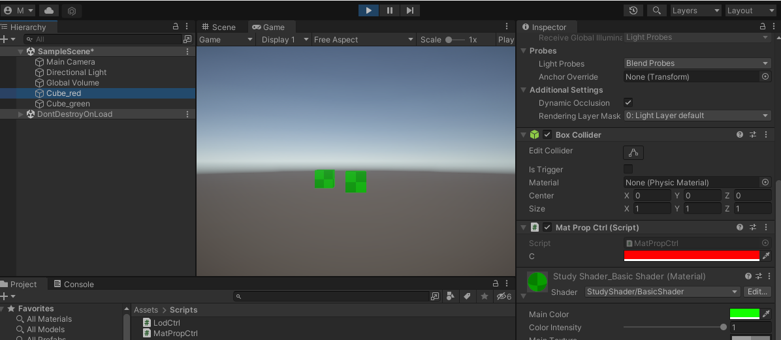The height and width of the screenshot is (340, 781).
Task: Open the Undo History icon
Action: 633,10
